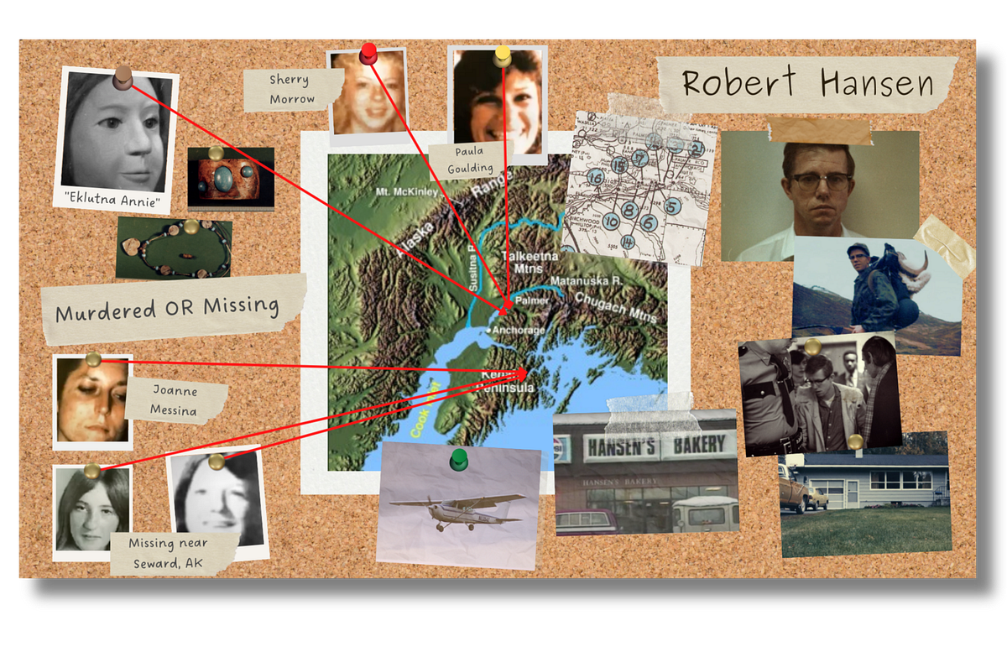The width and height of the screenshot is (1007, 652).
Task: Select the red pushpin above Sherry Morrow's photo
Action: coord(367,52)
